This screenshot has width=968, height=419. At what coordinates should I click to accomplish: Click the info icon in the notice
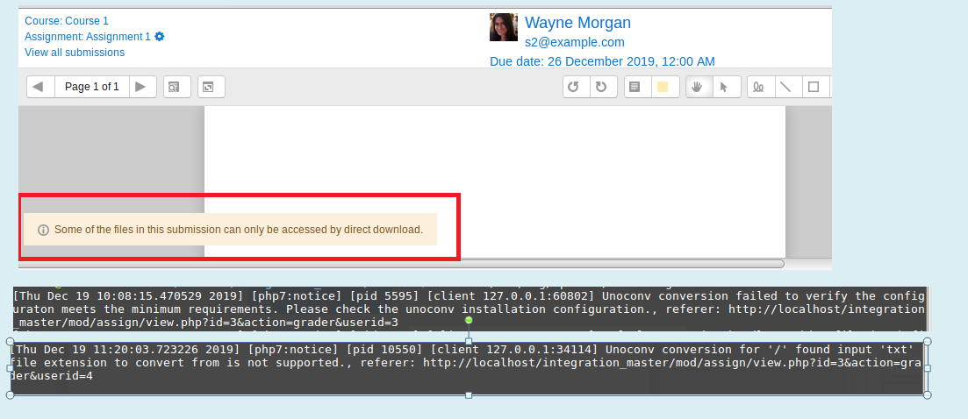coord(43,230)
